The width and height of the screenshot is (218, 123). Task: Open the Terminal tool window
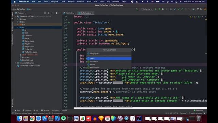point(45,110)
